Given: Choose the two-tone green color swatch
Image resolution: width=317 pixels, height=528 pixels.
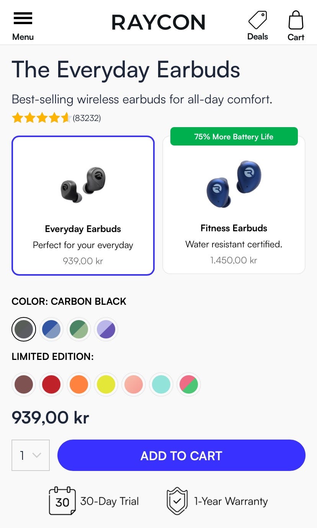Looking at the screenshot, I should coord(79,329).
